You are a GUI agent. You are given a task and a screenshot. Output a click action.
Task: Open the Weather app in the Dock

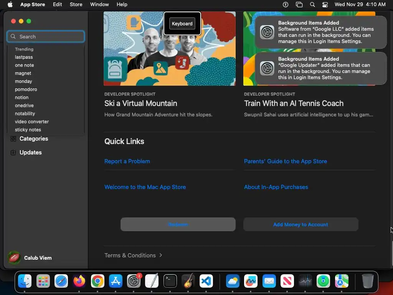point(233,281)
